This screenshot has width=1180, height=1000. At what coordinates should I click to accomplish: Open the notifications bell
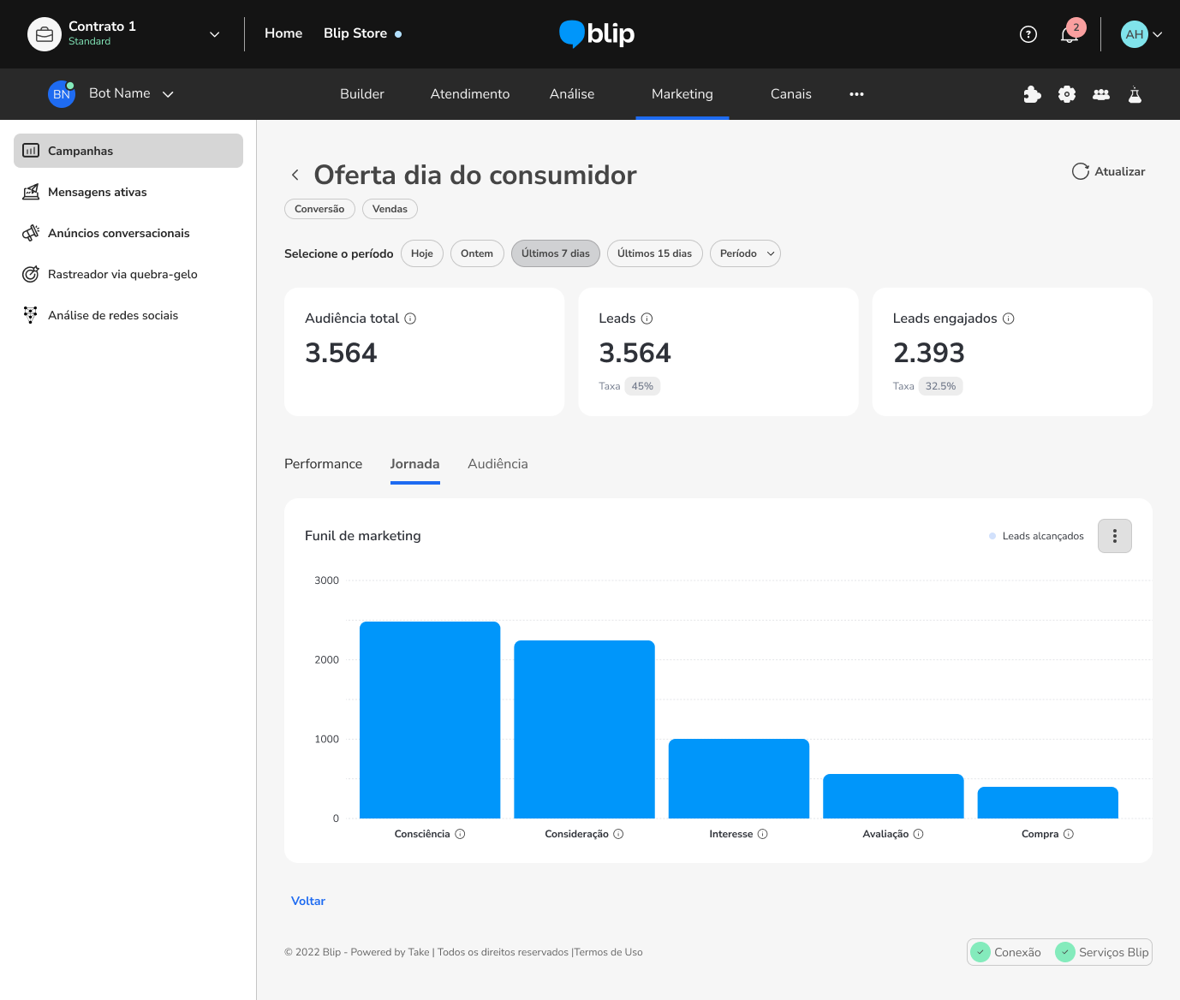pyautogui.click(x=1069, y=34)
